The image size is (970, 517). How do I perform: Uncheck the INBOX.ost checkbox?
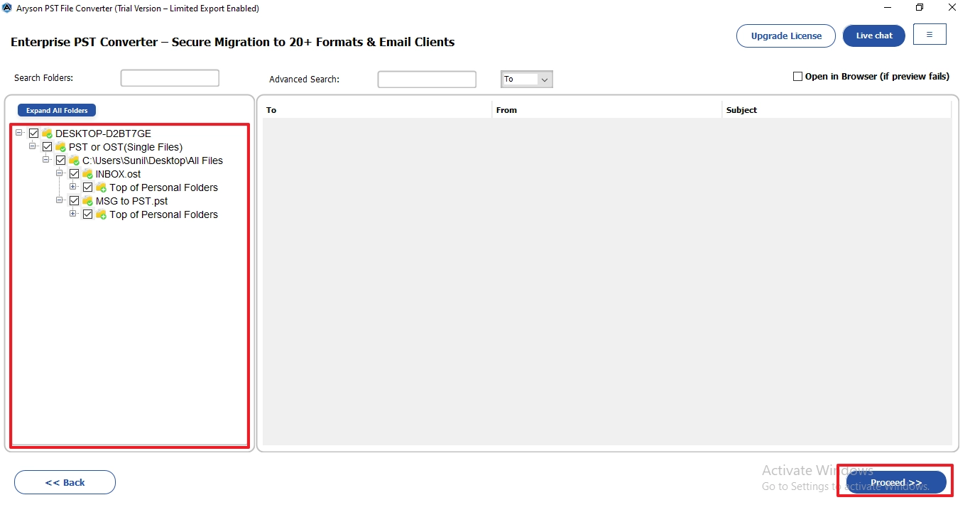tap(75, 174)
